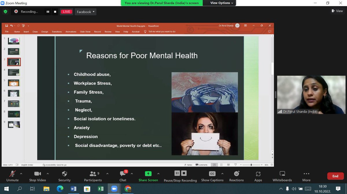347x194 pixels.
Task: Open the Windows Start menu
Action: pyautogui.click(x=6, y=189)
